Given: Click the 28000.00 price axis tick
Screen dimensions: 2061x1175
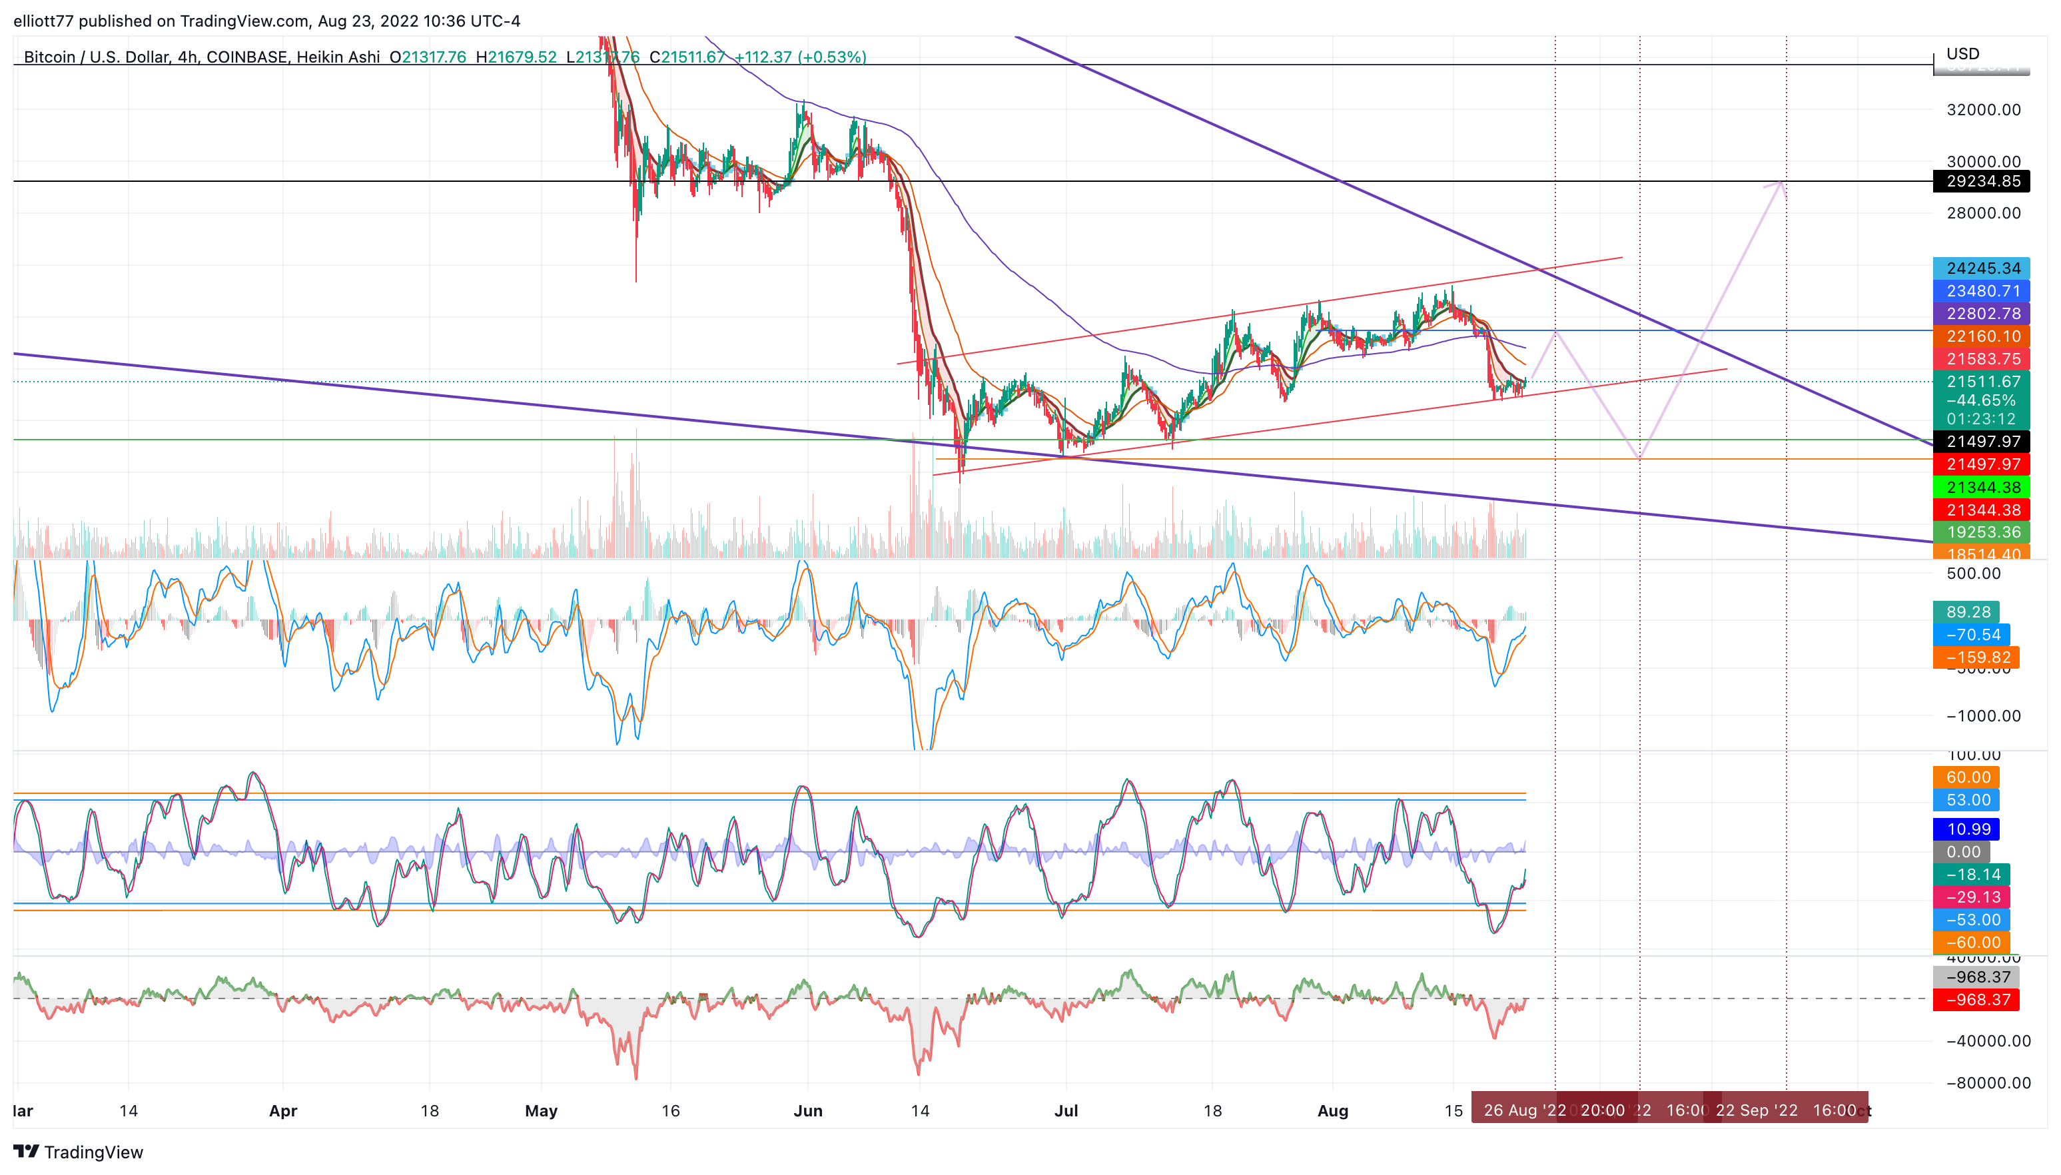Looking at the screenshot, I should tap(1984, 213).
